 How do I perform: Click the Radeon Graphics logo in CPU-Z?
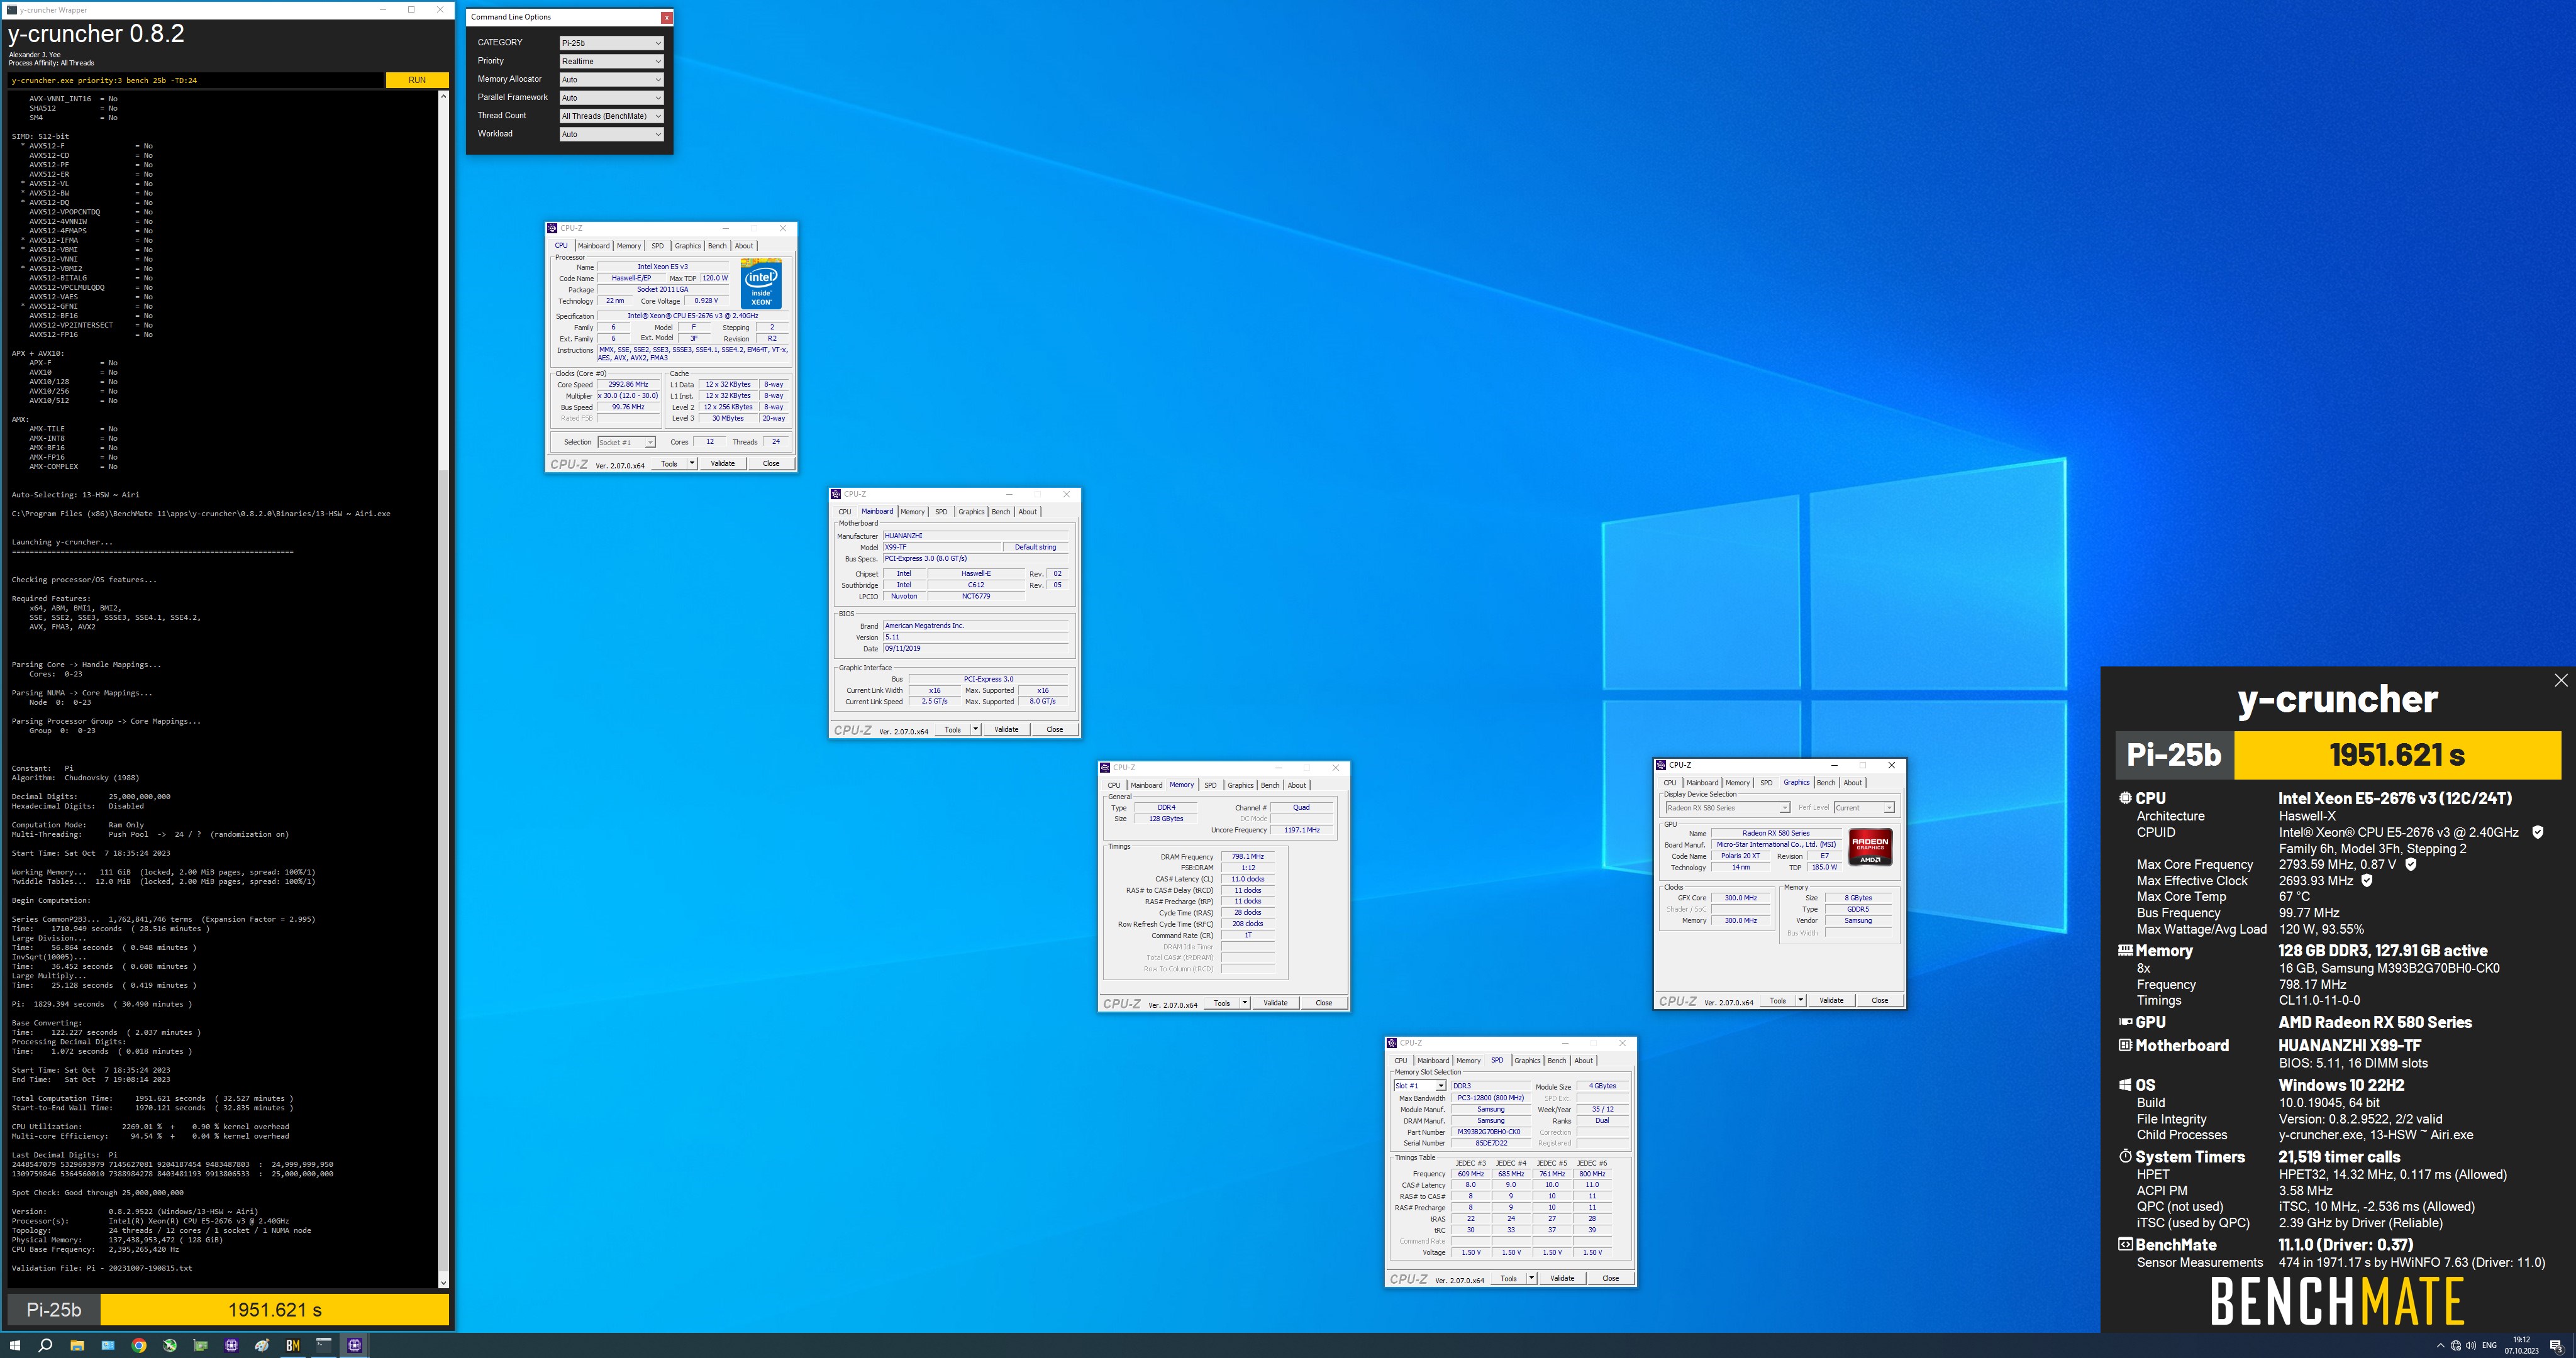1869,846
